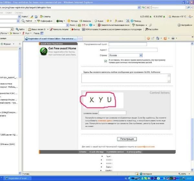Click the Аудио toolbar button

click(99, 21)
